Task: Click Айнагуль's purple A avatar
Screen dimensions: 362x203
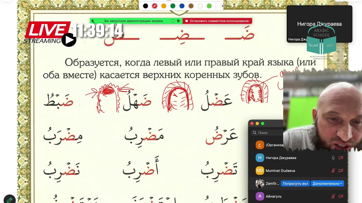Action: pos(260,196)
